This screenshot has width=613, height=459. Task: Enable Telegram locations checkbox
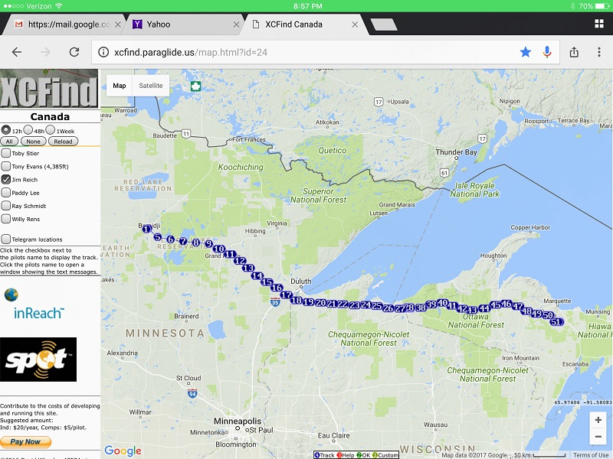(x=6, y=239)
